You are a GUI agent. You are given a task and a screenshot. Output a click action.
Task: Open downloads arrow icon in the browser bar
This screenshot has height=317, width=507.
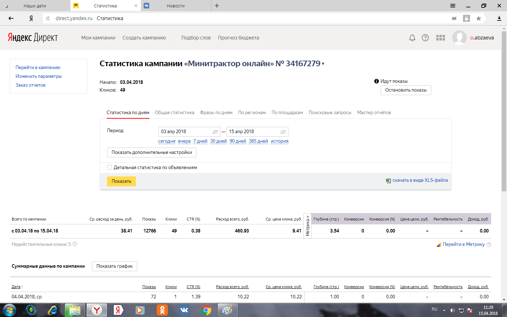[x=499, y=18]
